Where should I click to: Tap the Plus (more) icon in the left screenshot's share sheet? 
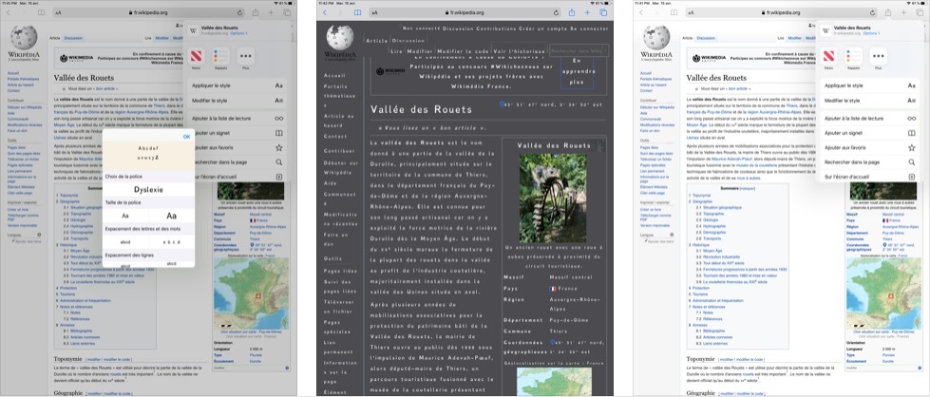(246, 56)
